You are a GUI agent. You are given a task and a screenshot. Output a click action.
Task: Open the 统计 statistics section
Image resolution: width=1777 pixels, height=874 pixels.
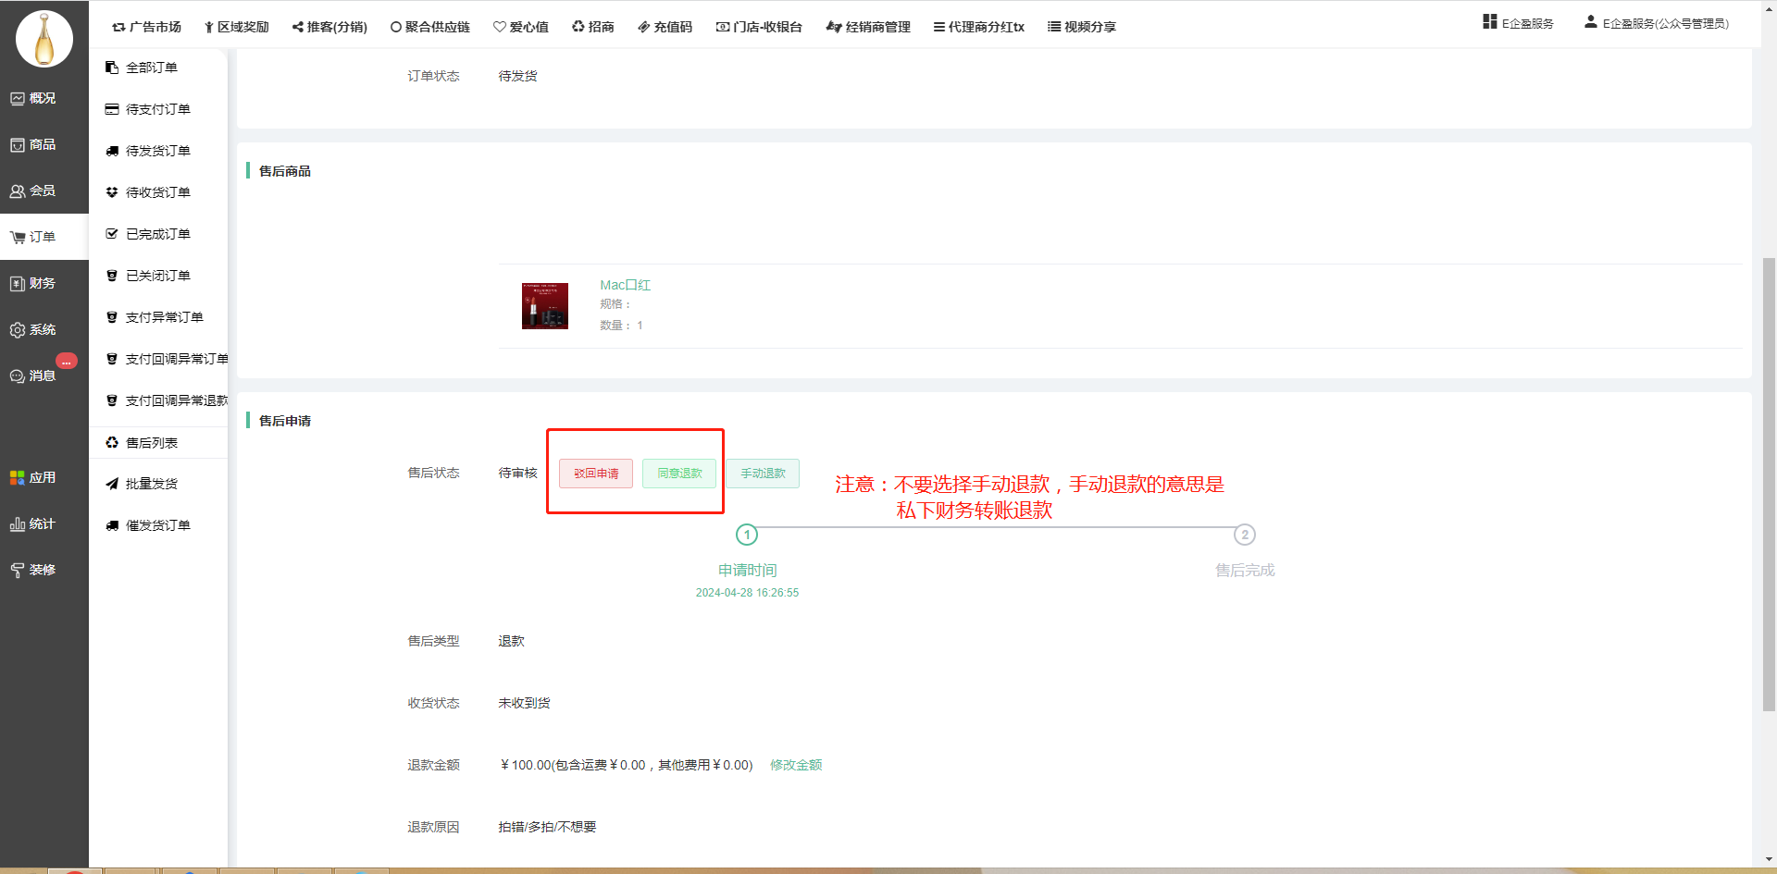(x=33, y=523)
